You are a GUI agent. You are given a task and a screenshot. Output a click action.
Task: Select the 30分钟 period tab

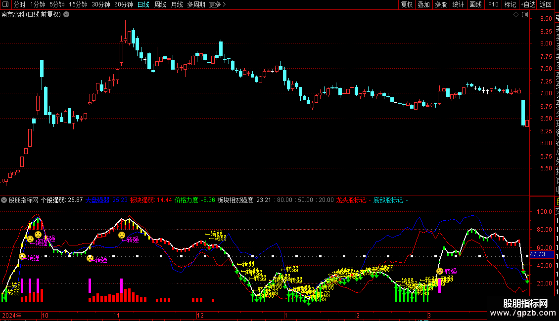tap(101, 4)
